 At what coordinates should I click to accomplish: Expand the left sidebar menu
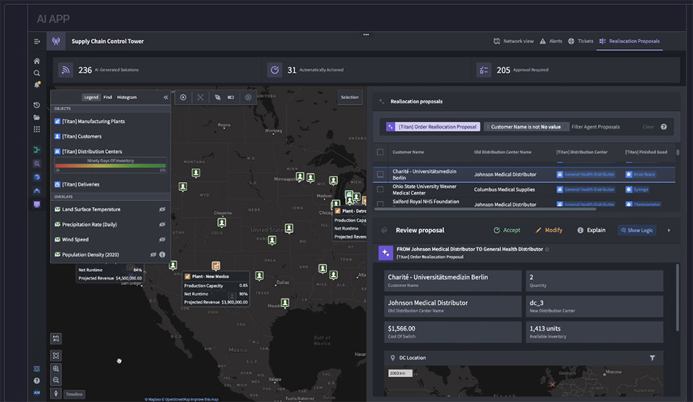(37, 42)
